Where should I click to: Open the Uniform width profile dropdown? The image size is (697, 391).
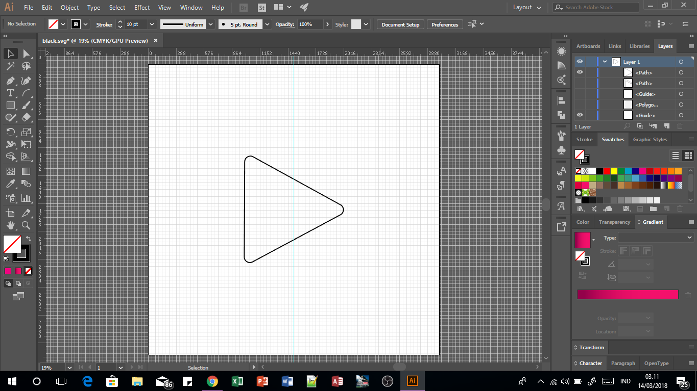(209, 24)
